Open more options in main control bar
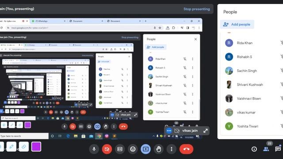The height and width of the screenshot is (159, 283). 172,149
